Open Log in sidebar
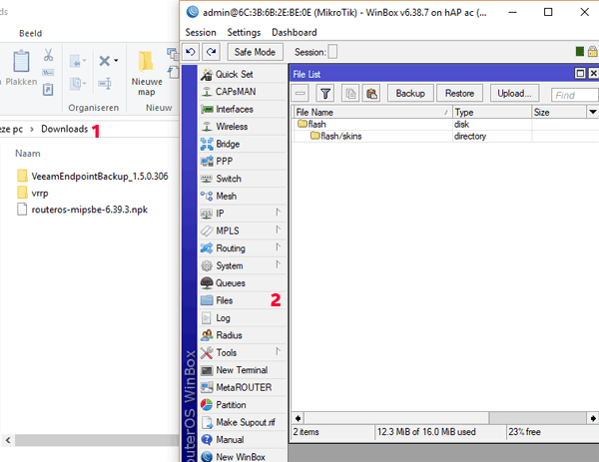 click(243, 318)
